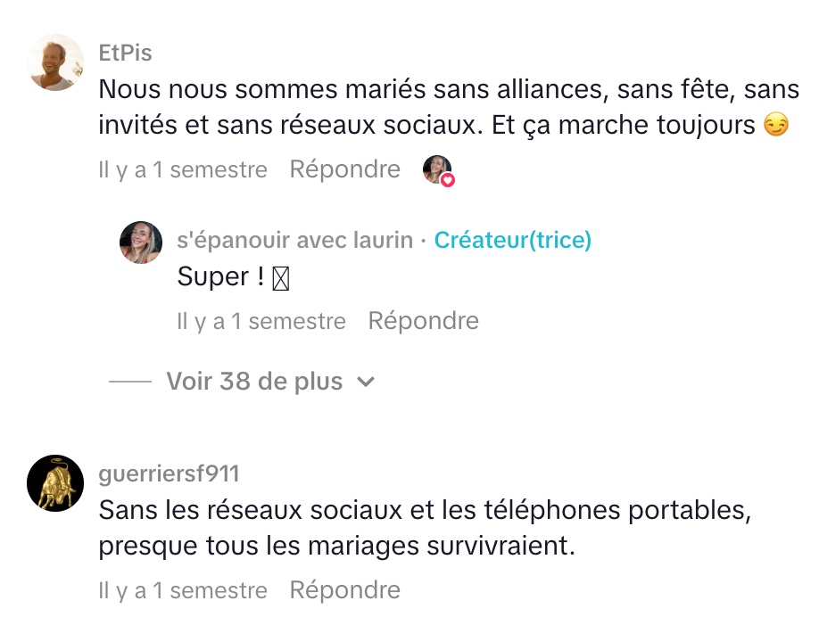Click EtPis profile avatar
The height and width of the screenshot is (617, 819).
pos(55,62)
